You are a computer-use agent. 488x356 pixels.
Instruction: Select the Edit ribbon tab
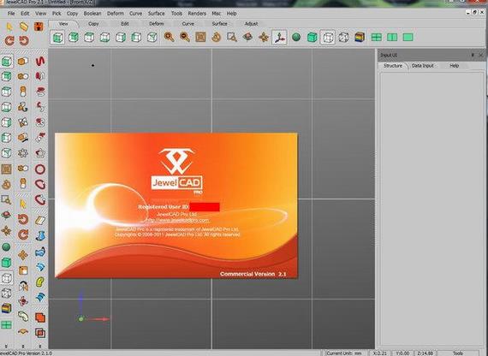125,24
